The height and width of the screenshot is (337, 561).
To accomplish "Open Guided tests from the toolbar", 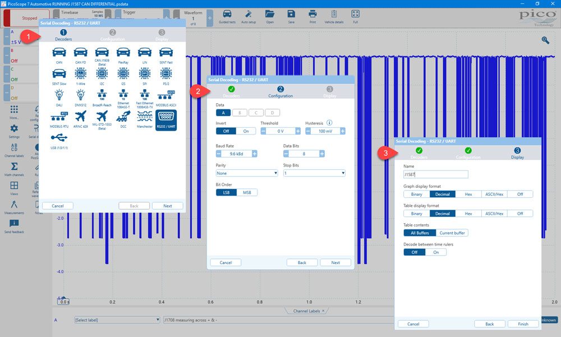I will 227,16.
